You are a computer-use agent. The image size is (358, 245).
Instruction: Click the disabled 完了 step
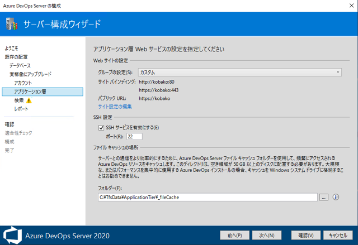(x=10, y=150)
